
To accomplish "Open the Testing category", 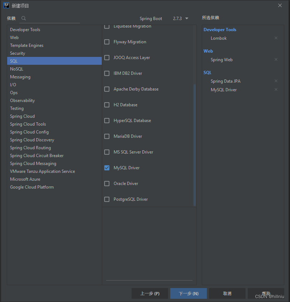I will coord(54,108).
